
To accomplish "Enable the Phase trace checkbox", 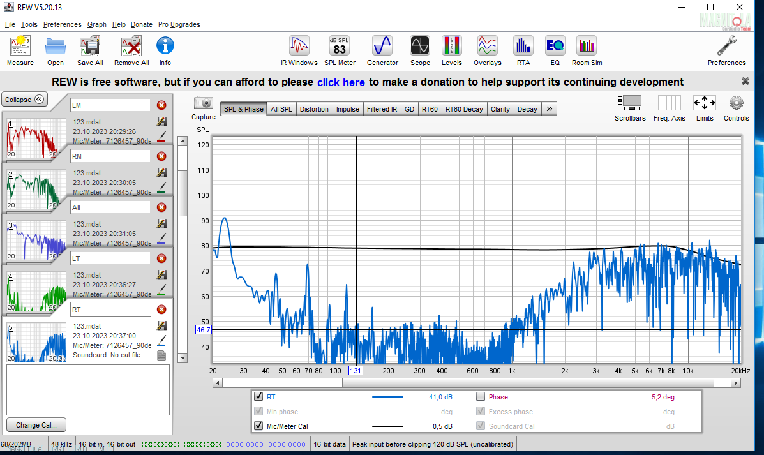I will (481, 396).
